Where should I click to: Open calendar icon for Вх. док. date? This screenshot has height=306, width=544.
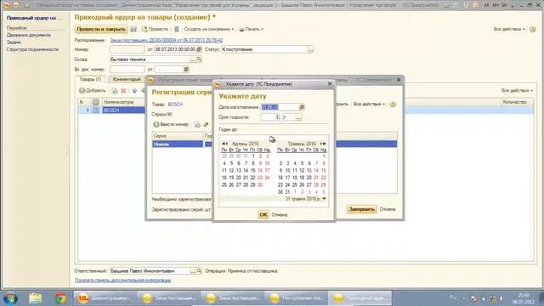pos(186,70)
